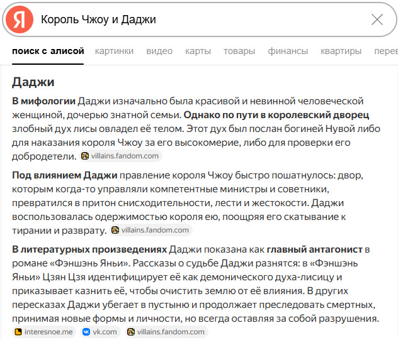Screen dimensions: 398x340
Task: Click the Yandex logo icon
Action: pyautogui.click(x=19, y=19)
